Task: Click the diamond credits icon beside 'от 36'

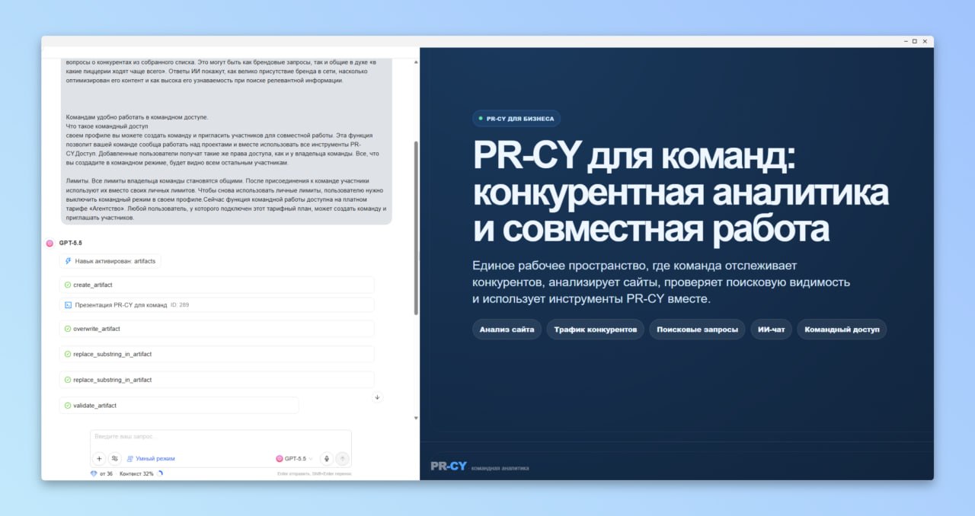Action: pos(94,473)
